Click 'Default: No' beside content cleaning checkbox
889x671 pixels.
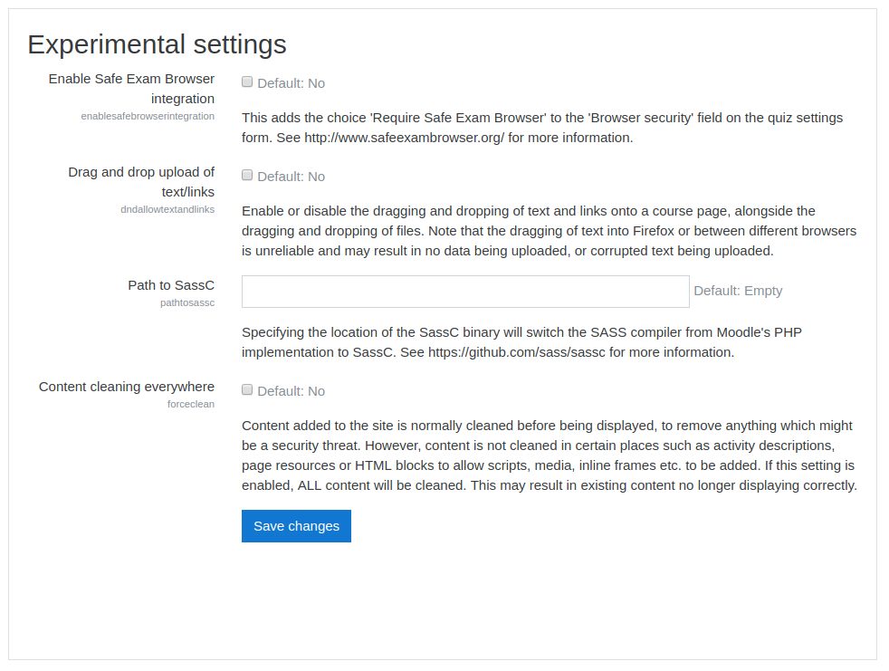(x=291, y=391)
